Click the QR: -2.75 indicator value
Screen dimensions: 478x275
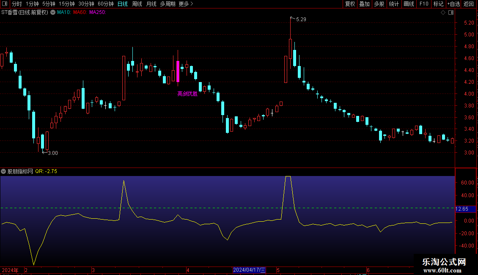point(46,171)
